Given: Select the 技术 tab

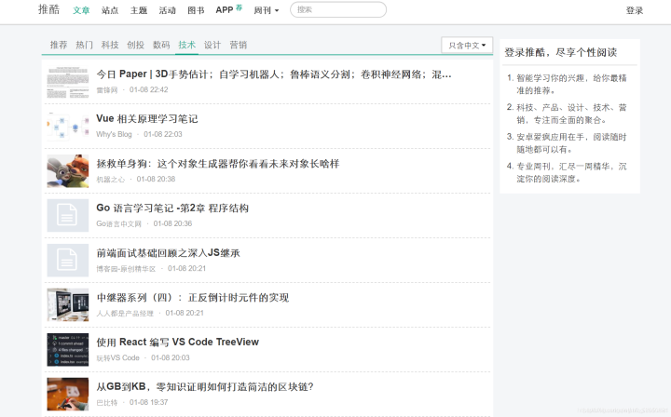Looking at the screenshot, I should pyautogui.click(x=187, y=45).
